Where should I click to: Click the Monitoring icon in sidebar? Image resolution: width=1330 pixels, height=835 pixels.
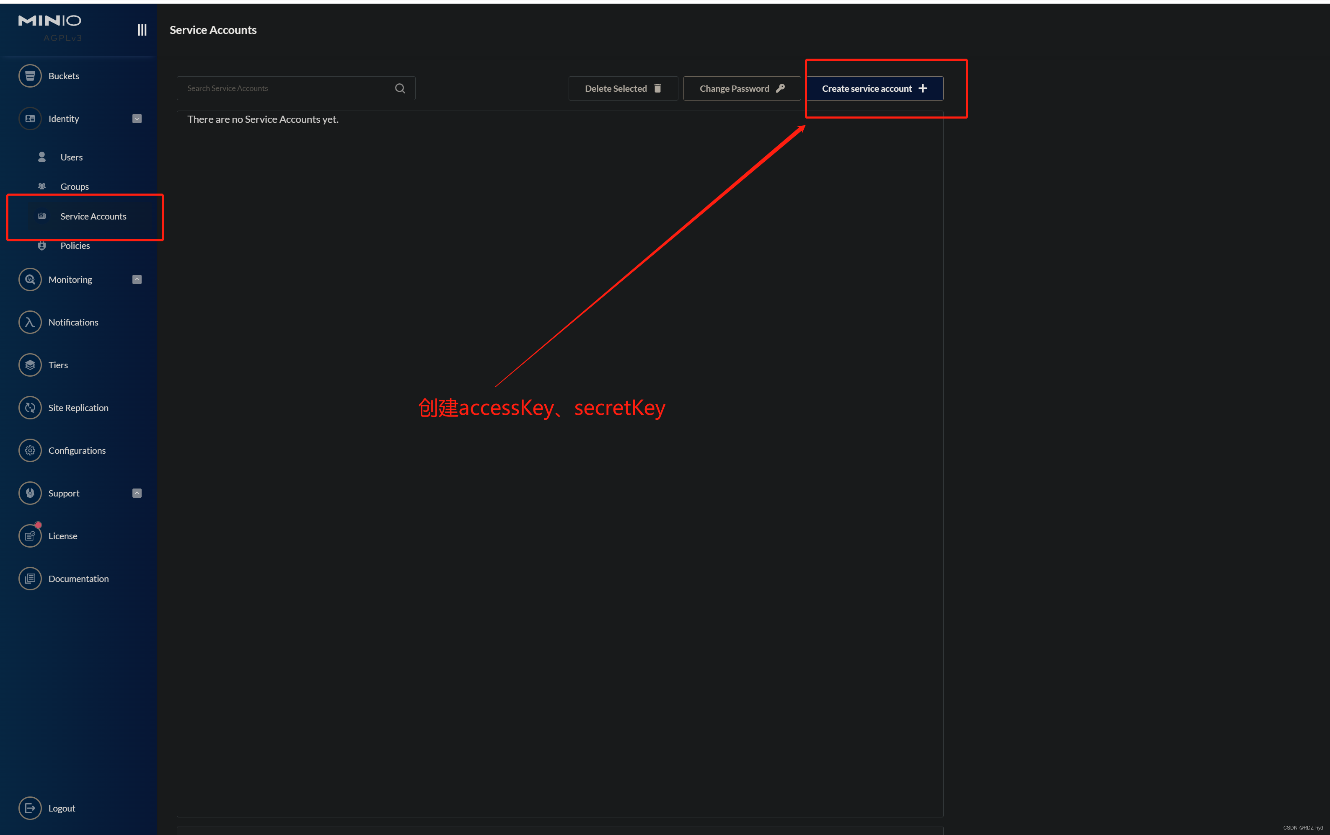pos(31,279)
